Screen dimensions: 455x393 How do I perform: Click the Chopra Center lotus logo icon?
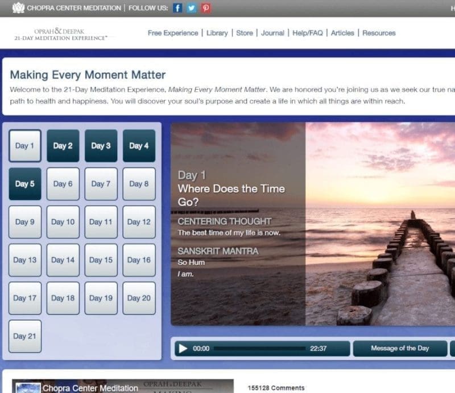[18, 7]
